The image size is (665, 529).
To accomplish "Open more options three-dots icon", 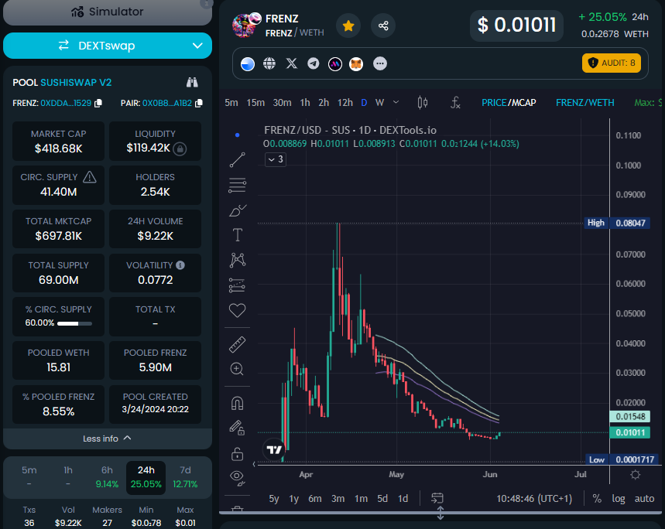I will coord(380,63).
